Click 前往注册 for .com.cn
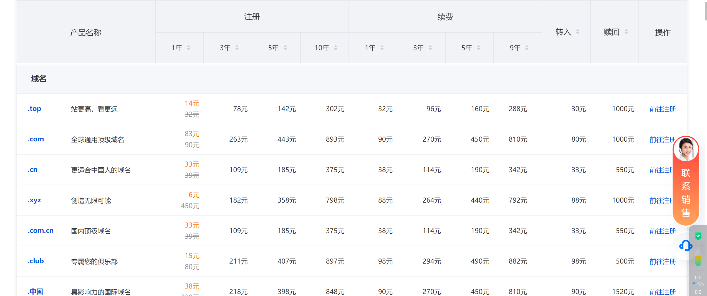 click(663, 231)
